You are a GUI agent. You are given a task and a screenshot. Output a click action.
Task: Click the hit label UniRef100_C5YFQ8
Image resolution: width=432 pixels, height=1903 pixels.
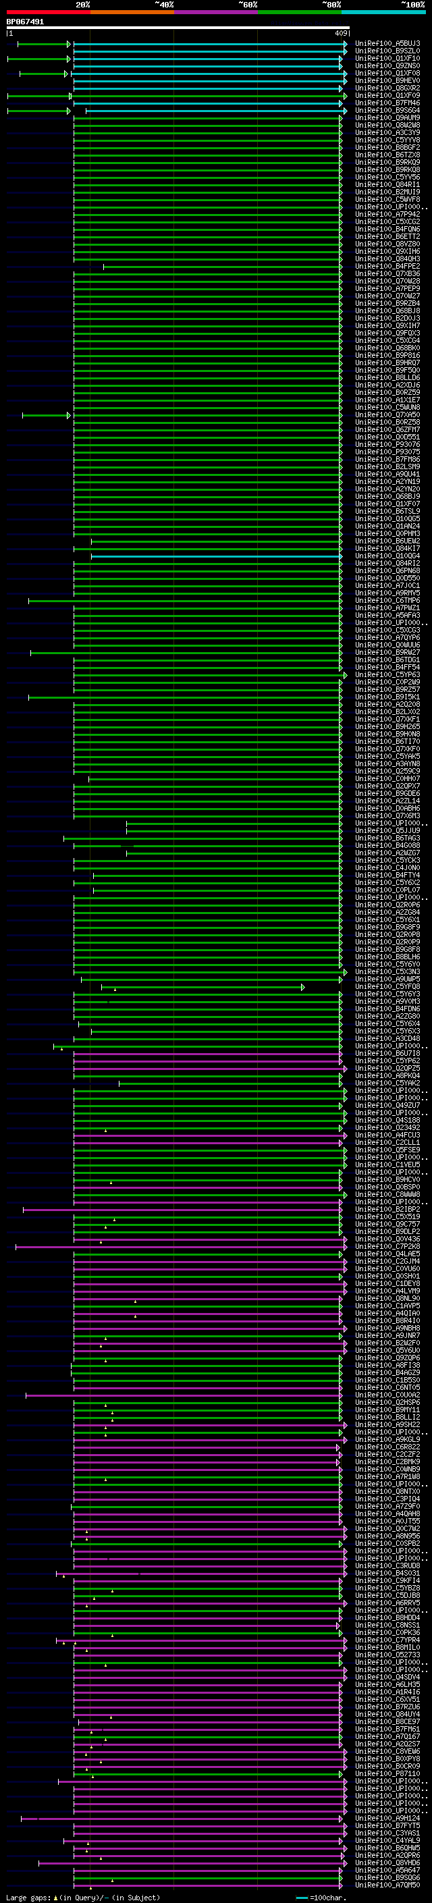(x=387, y=986)
